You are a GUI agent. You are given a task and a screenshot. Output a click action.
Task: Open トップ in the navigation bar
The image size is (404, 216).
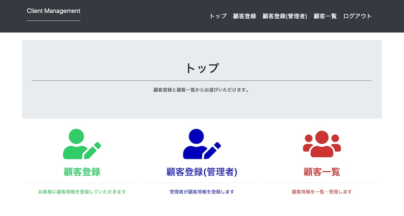(x=218, y=16)
